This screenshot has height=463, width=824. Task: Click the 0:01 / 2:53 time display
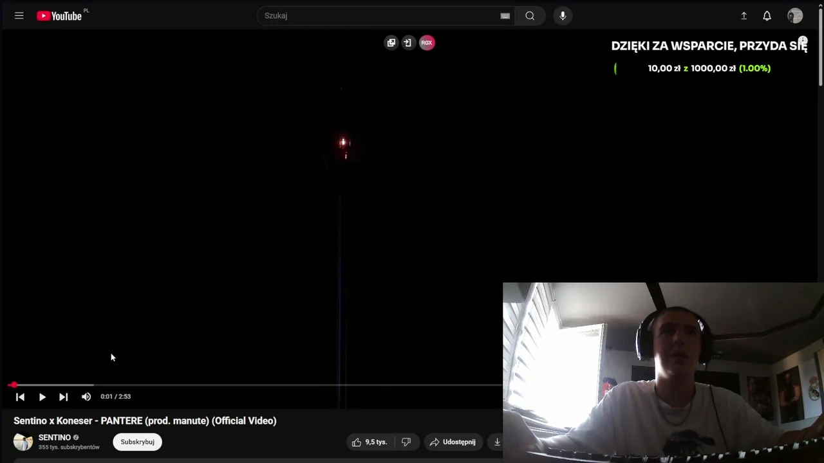click(x=116, y=397)
